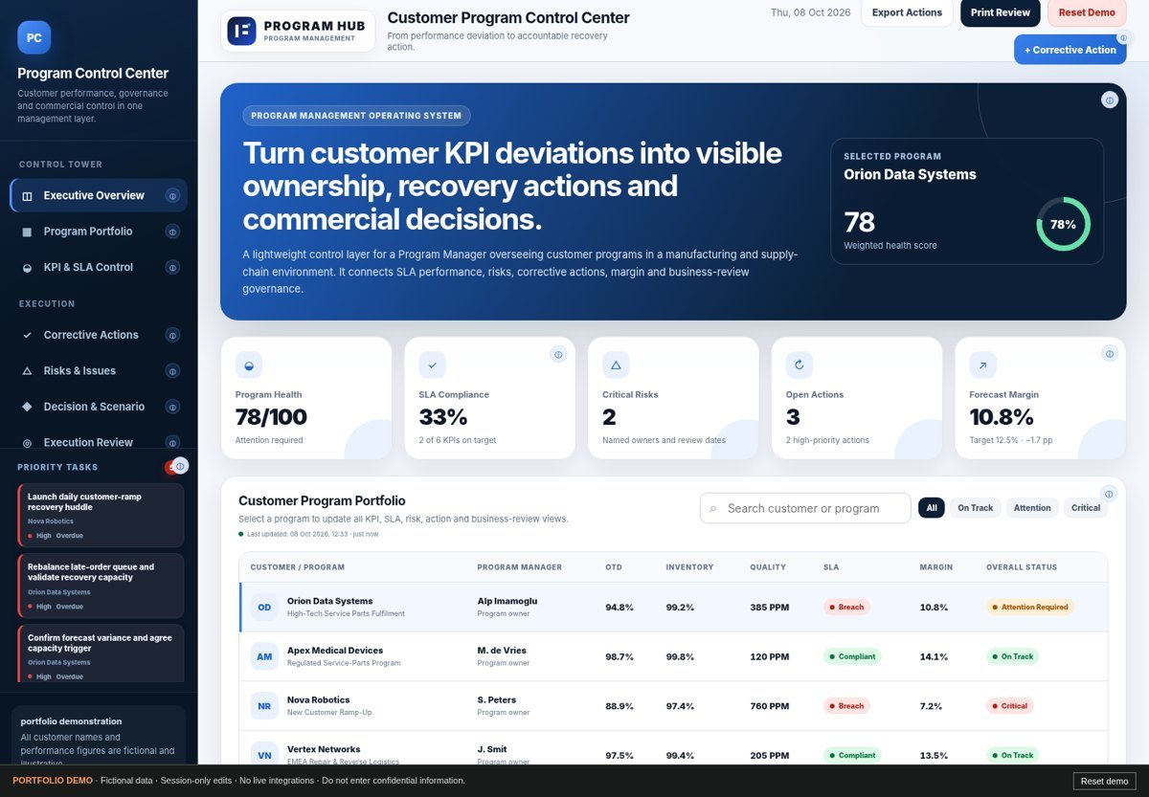1149x797 pixels.
Task: Select the Apex Medical Devices row name
Action: [x=335, y=651]
